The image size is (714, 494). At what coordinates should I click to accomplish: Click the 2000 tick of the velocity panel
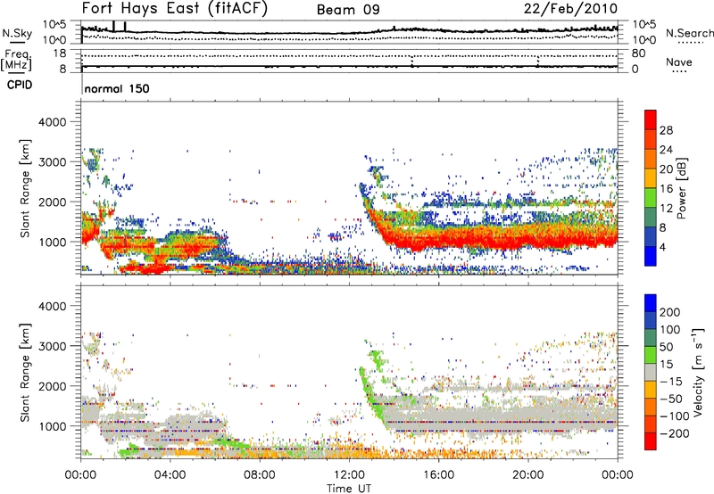(52, 386)
